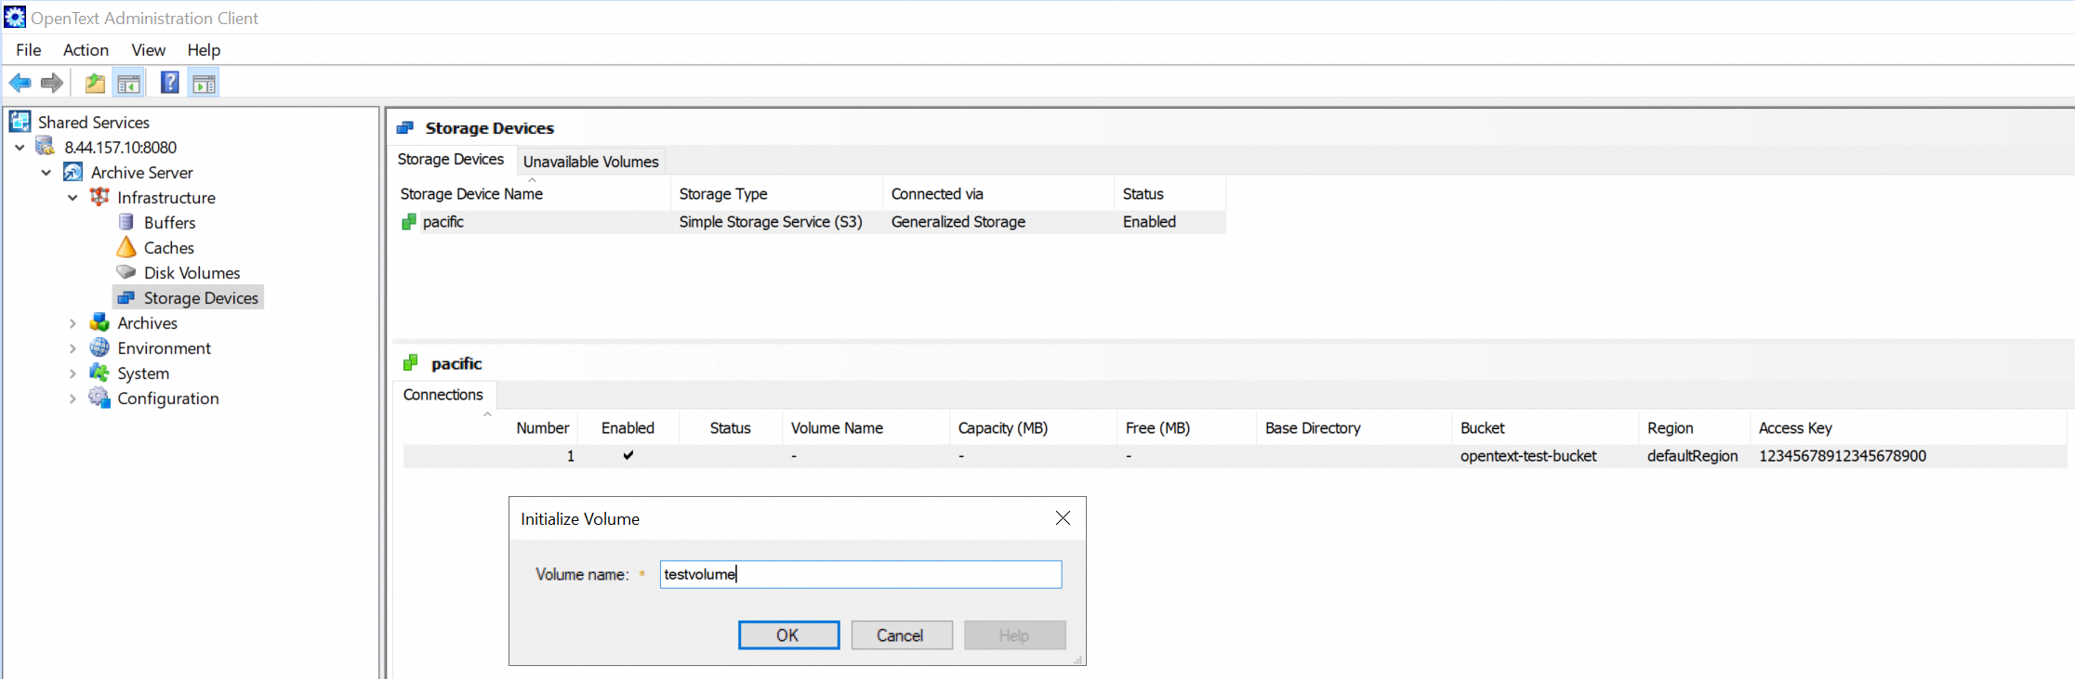Click the opentext-test-bucket bucket cell
The width and height of the screenshot is (2075, 679).
click(x=1528, y=456)
